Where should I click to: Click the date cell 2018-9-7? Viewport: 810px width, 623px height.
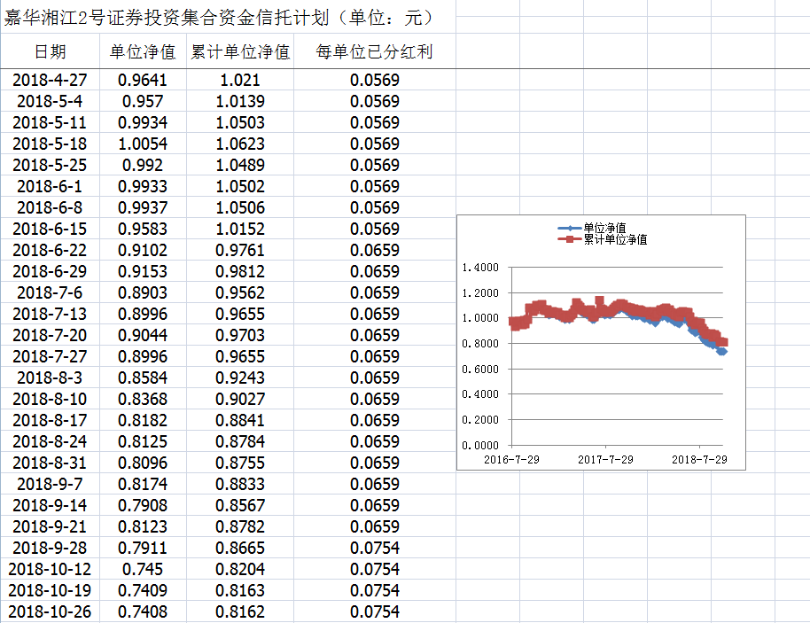coord(51,483)
